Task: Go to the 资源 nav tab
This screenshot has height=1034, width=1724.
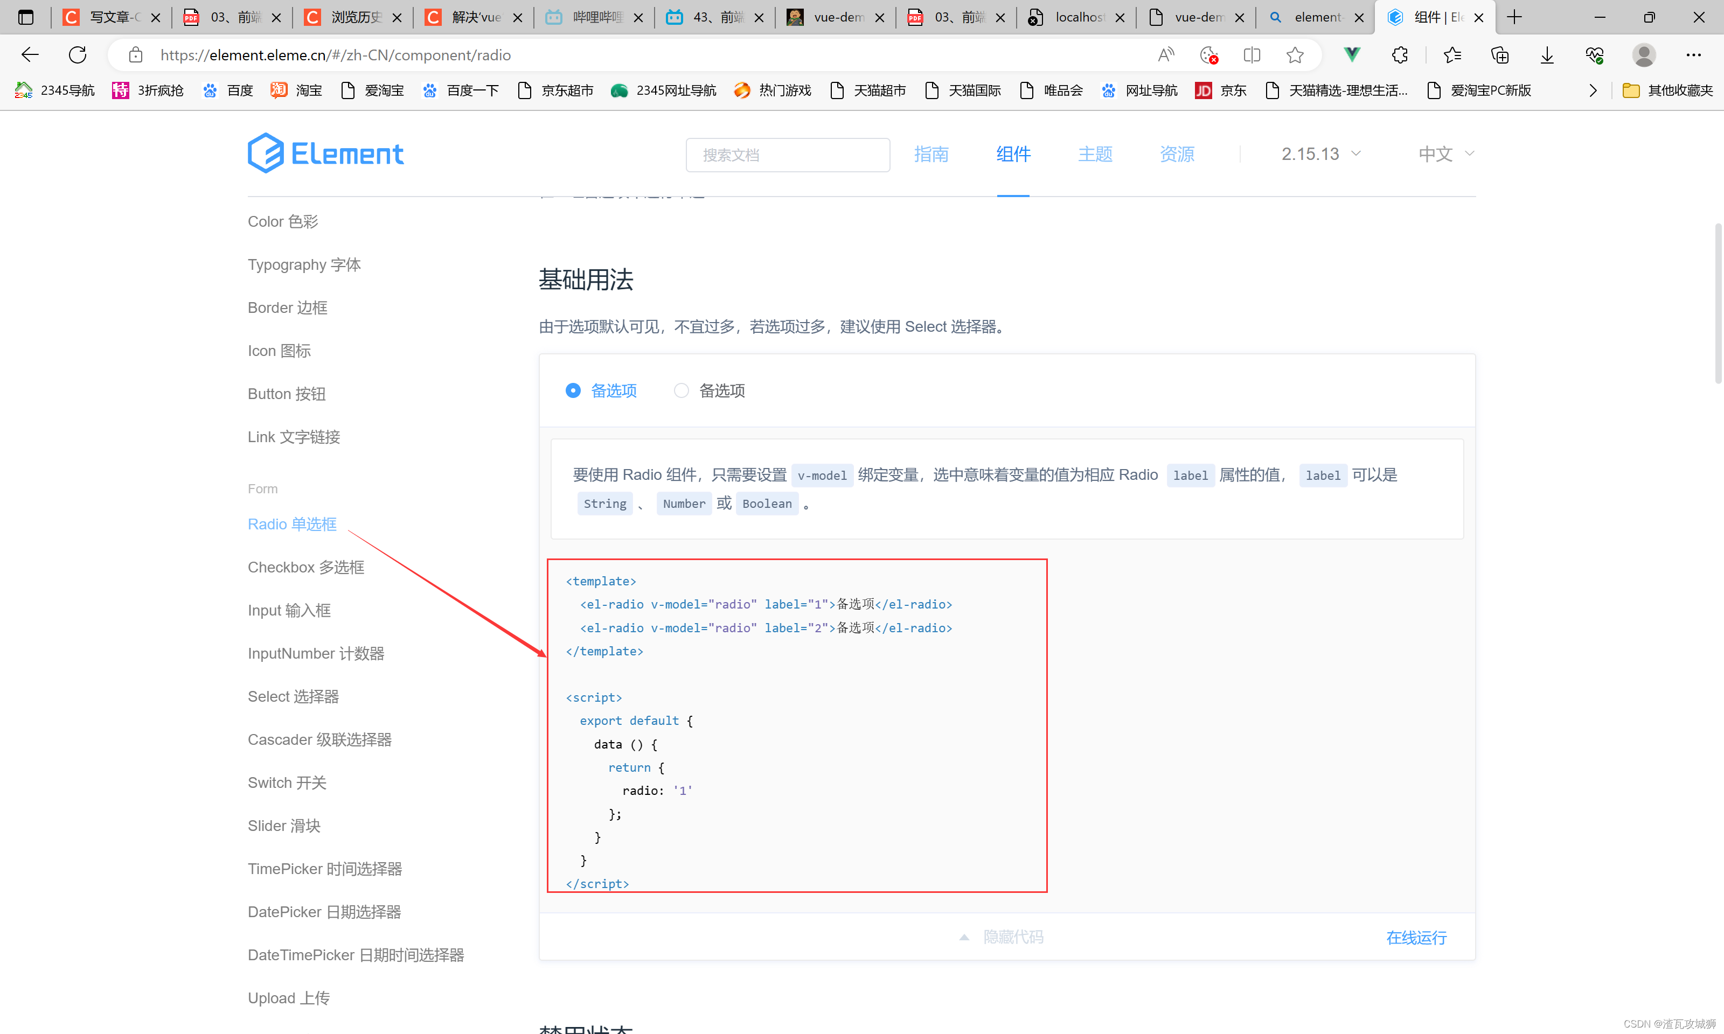Action: tap(1177, 154)
